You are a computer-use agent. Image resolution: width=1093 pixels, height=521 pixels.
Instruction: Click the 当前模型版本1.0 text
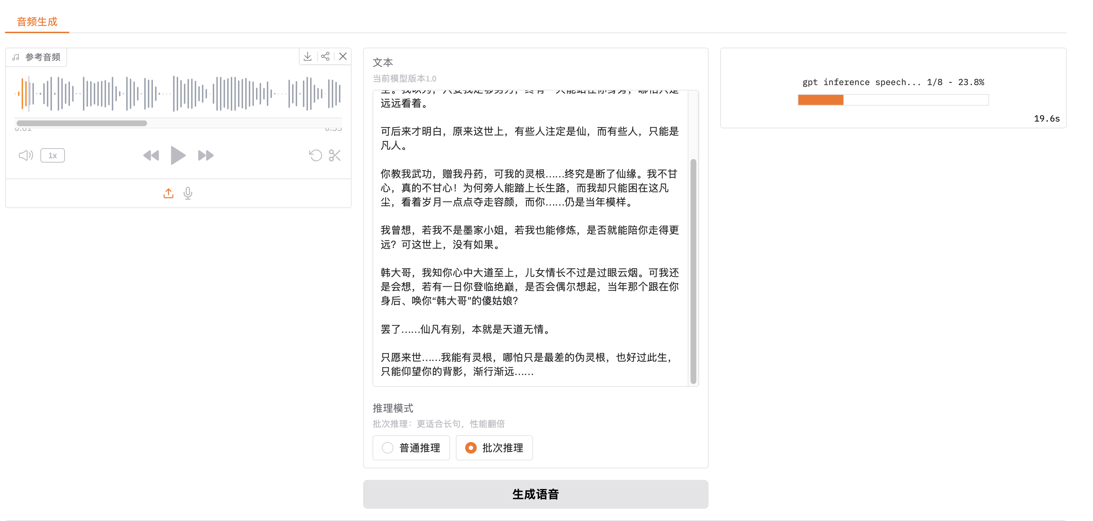click(404, 79)
